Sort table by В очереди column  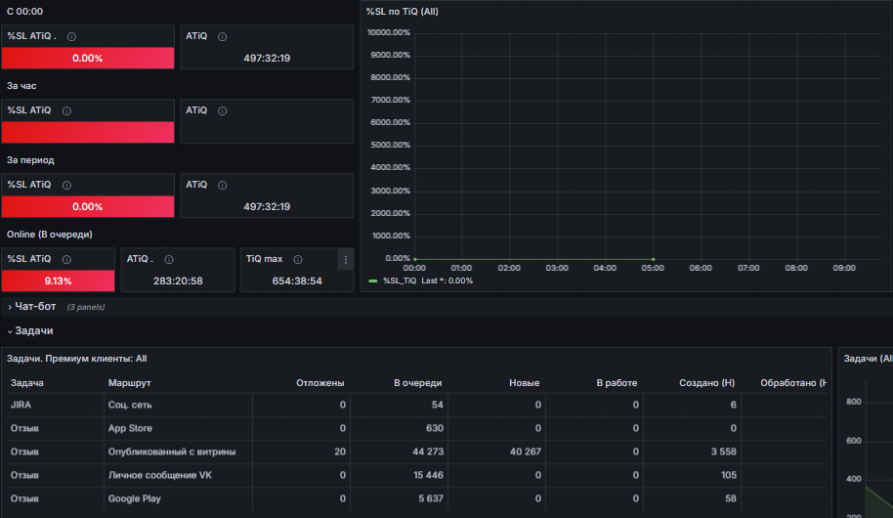coord(417,383)
